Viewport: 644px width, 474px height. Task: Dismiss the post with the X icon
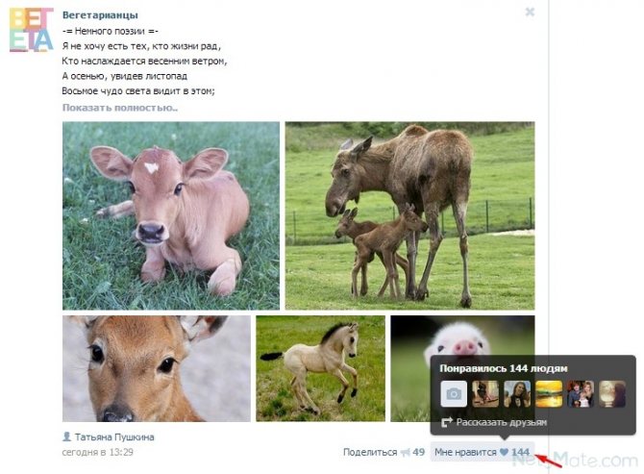coord(530,12)
